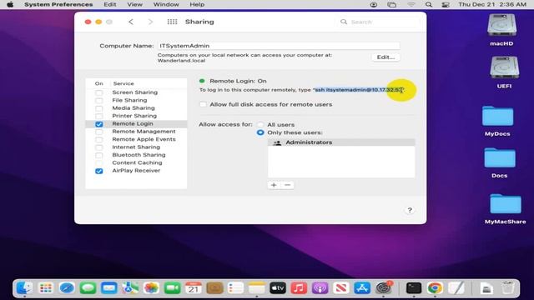Select the Content Caching service row
Screen dimensions: 534x300
point(136,163)
